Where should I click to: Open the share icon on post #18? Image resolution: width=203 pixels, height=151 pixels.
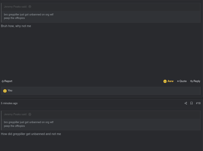(x=186, y=103)
